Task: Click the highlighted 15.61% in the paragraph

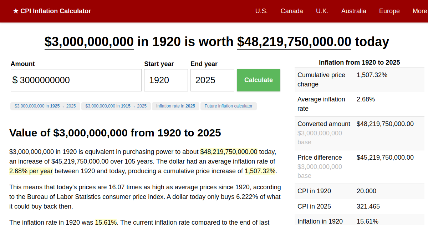Action: (106, 222)
